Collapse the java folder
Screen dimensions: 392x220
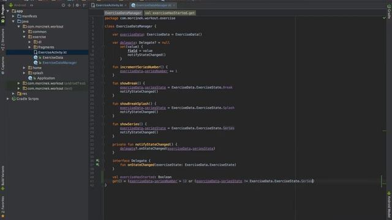pyautogui.click(x=13, y=21)
